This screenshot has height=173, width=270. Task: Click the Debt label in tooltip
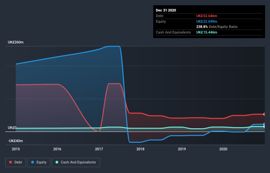pyautogui.click(x=160, y=16)
